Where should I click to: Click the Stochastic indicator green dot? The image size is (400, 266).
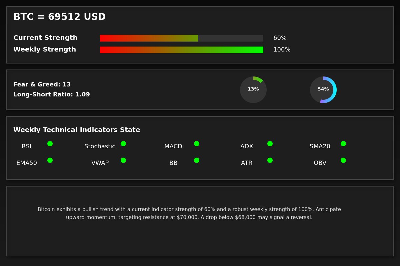tap(123, 144)
